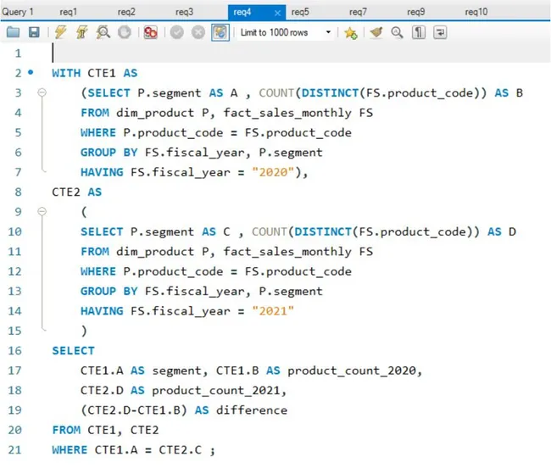This screenshot has width=551, height=468.
Task: Click the word difference on line 19
Action: [252, 410]
